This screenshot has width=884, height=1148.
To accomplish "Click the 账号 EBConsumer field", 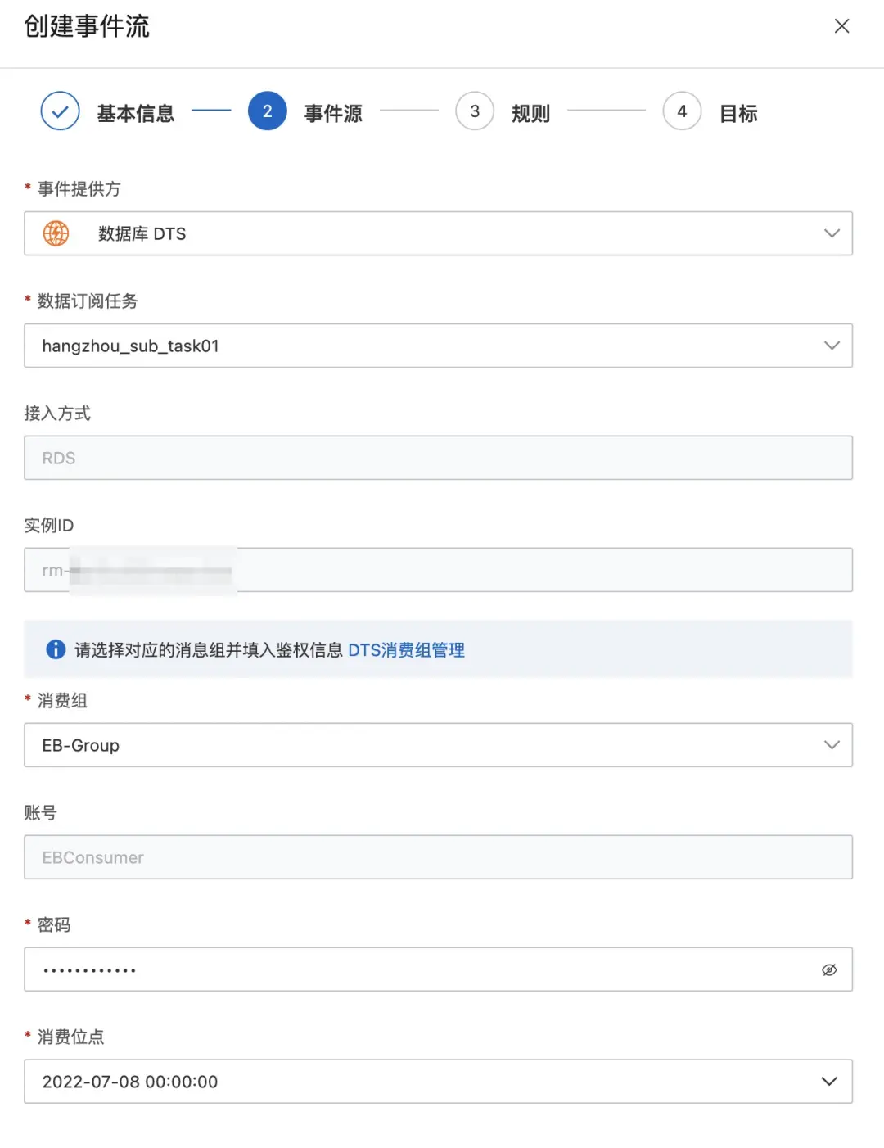I will [x=438, y=857].
